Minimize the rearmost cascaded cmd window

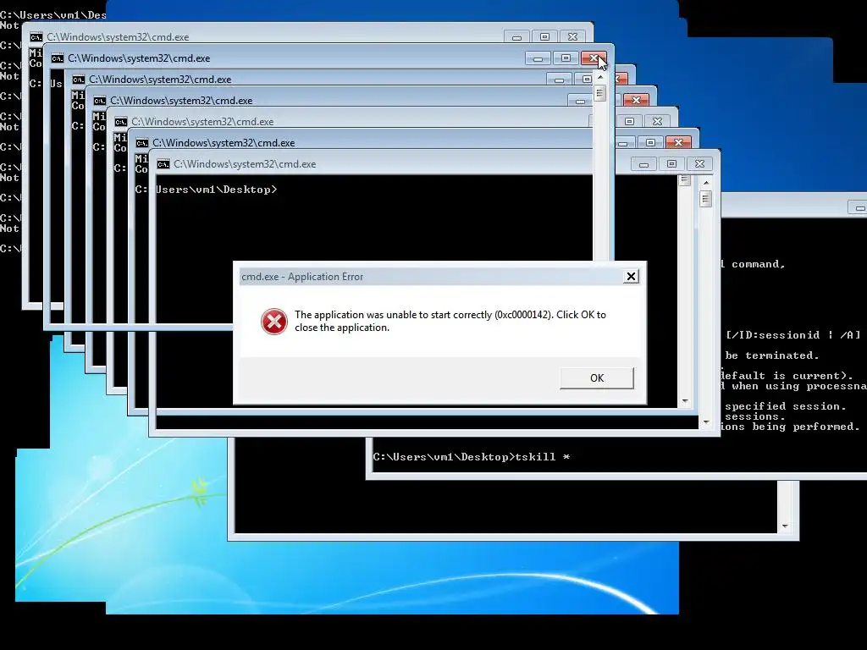(517, 37)
